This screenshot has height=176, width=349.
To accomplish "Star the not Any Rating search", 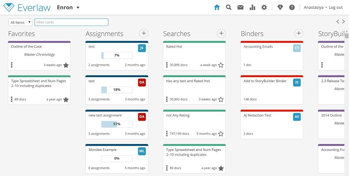I will tap(221, 134).
